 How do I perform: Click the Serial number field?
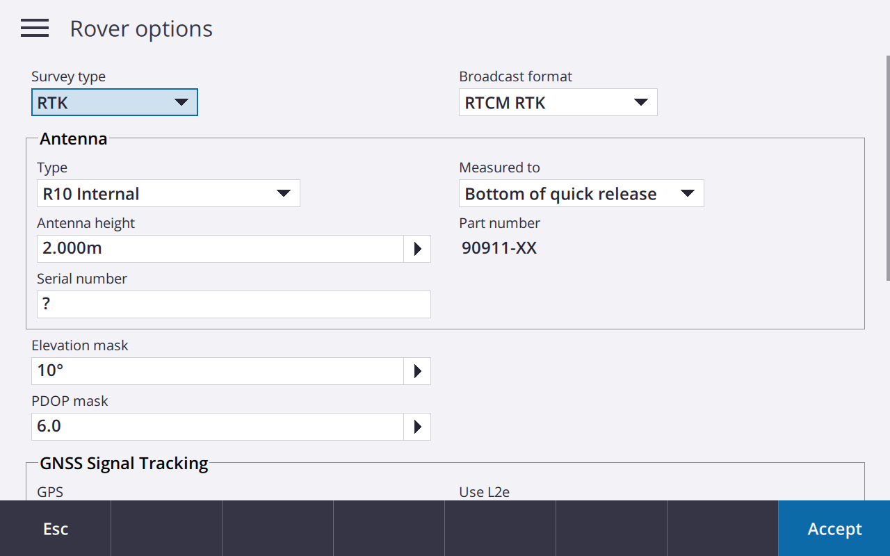[233, 304]
